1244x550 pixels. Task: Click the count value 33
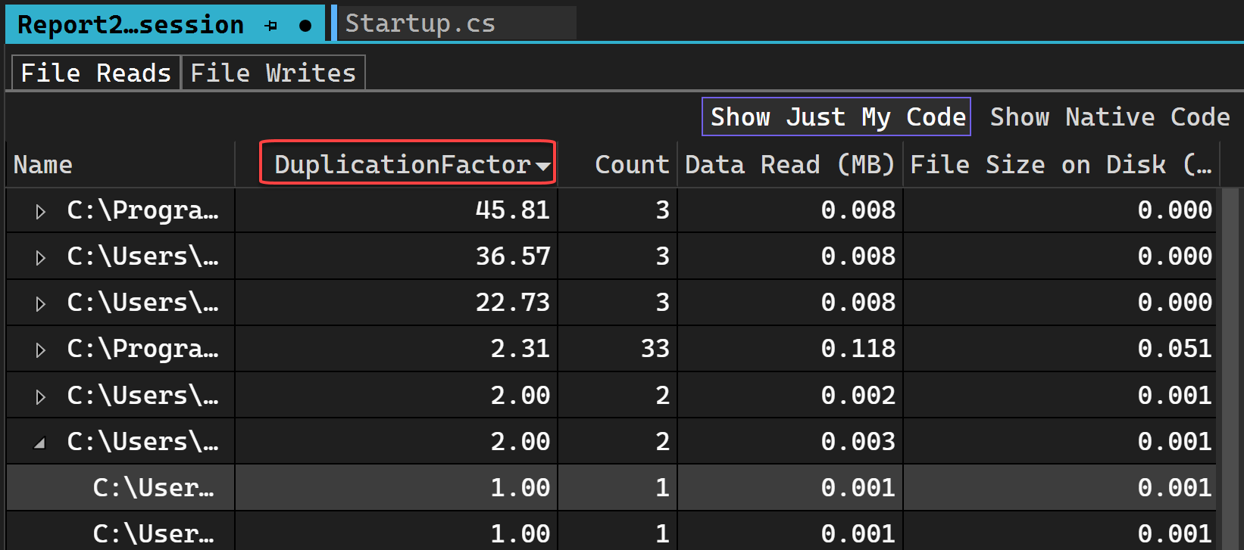pos(655,349)
